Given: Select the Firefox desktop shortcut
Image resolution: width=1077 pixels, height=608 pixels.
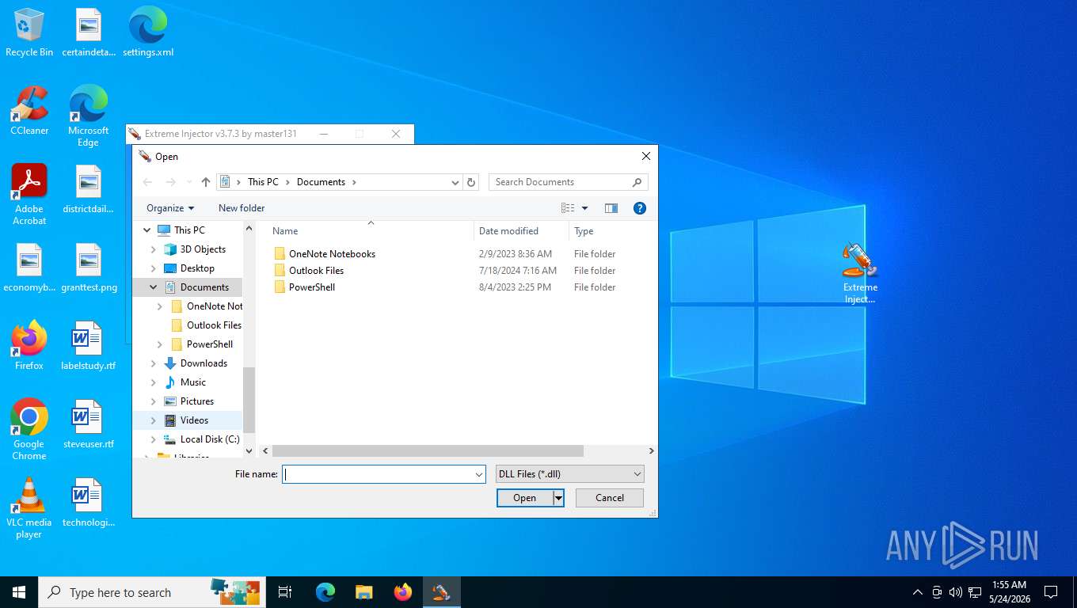Looking at the screenshot, I should [x=29, y=345].
